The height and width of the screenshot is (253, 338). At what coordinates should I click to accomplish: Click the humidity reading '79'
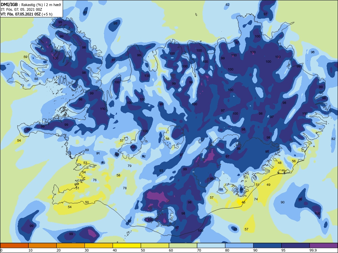(x=129, y=166)
